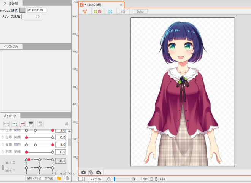The width and height of the screenshot is (251, 183).
Task: Toggle the link icon for 目玉 X/Y
Action: click(x=2, y=167)
